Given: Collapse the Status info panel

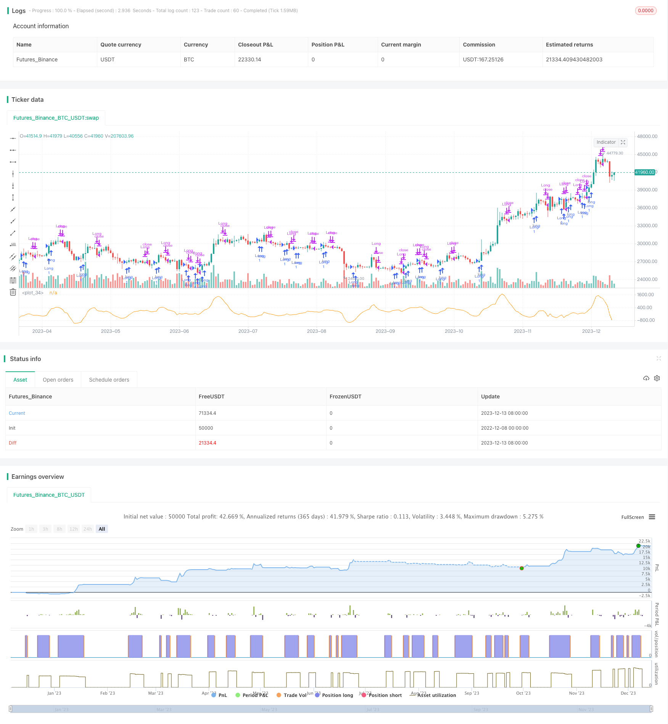Looking at the screenshot, I should 658,358.
